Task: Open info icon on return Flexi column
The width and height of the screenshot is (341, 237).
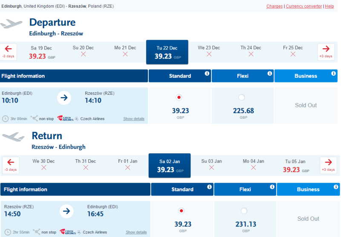Action: pos(272,187)
